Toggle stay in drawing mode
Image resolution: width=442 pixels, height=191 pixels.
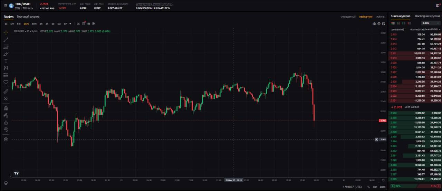coord(6,115)
